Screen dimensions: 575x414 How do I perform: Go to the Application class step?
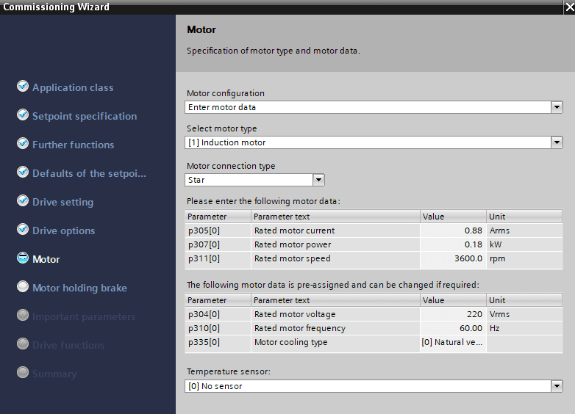[73, 87]
